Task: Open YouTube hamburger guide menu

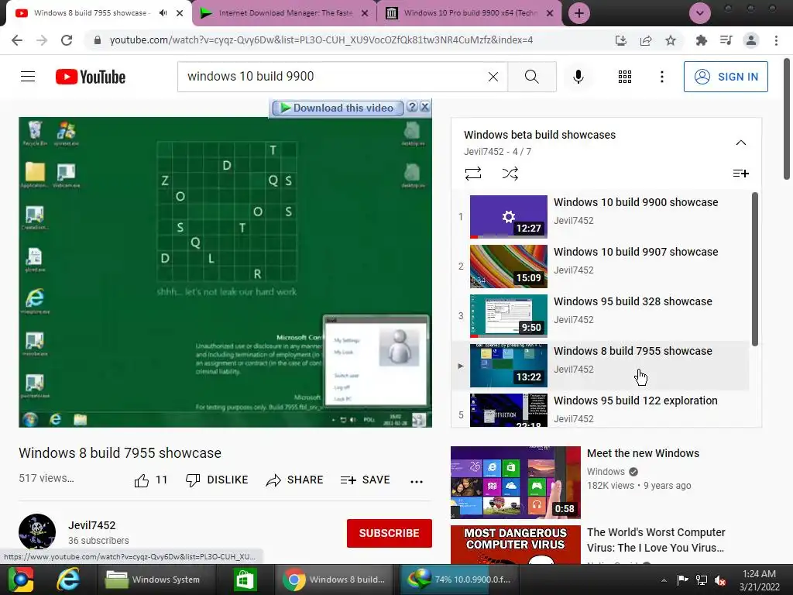Action: pos(28,77)
